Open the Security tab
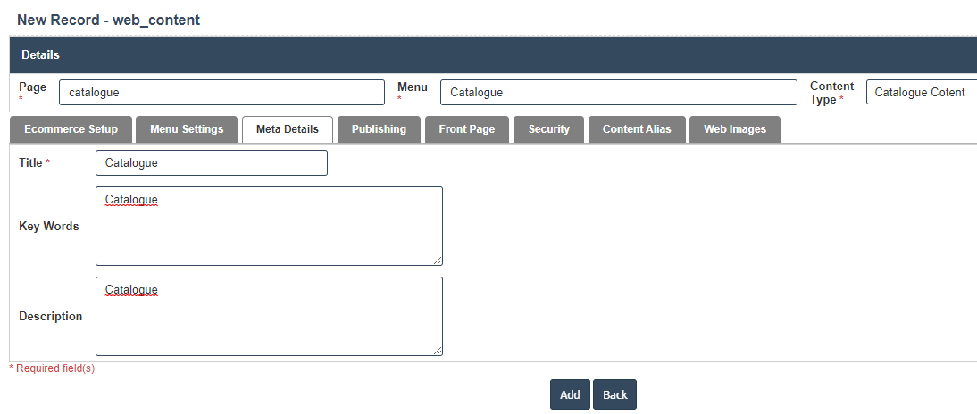977x414 pixels. [548, 129]
